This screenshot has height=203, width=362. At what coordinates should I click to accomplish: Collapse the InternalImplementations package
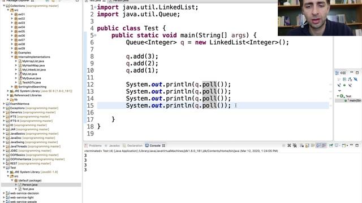pos(12,57)
